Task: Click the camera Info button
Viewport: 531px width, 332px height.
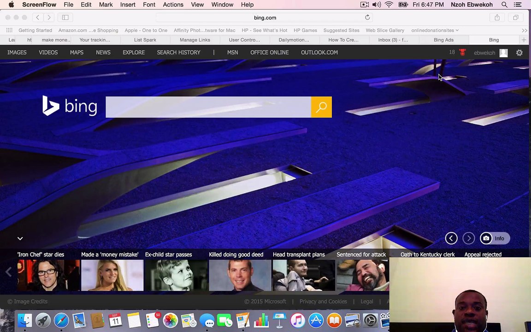Action: (495, 238)
